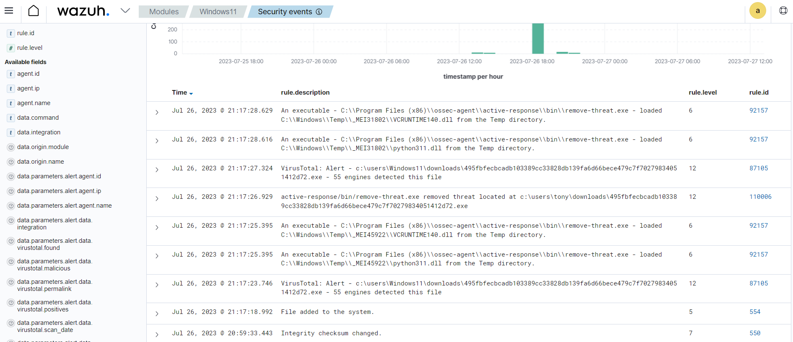Click the 'timestamp per hour' axis label

(473, 77)
